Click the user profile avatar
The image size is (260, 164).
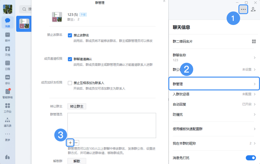point(7,9)
